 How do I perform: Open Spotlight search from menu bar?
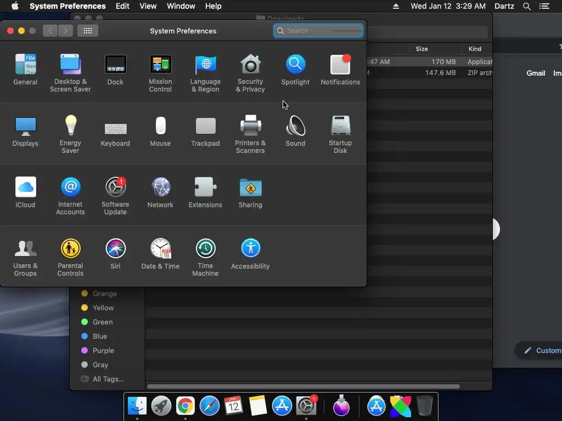click(526, 6)
